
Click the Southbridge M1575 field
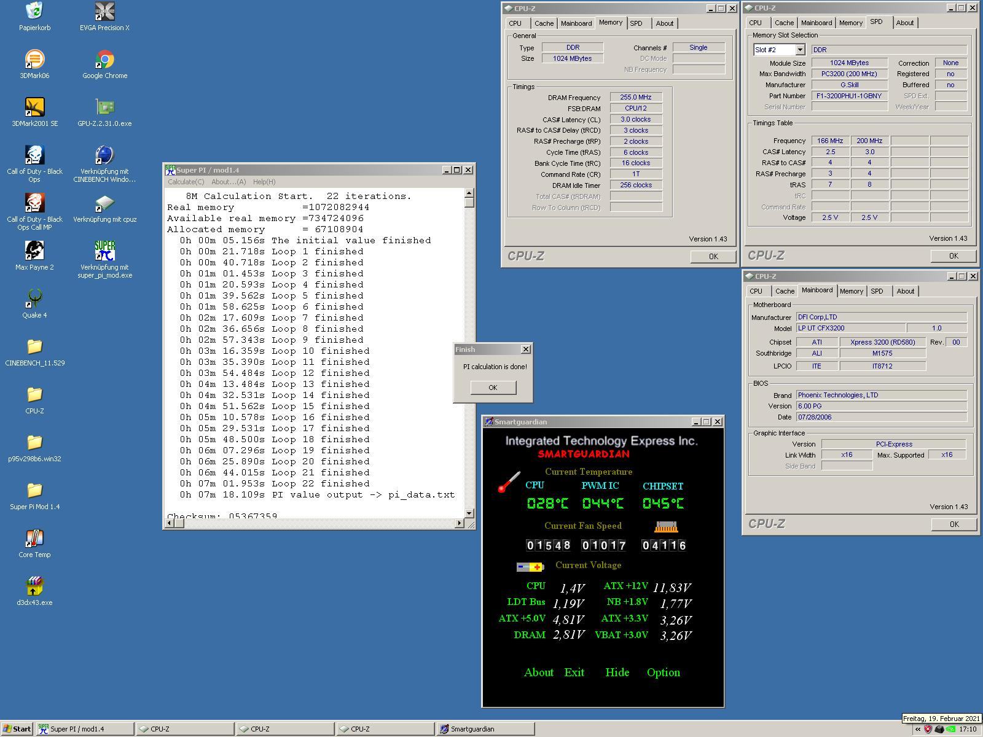883,353
